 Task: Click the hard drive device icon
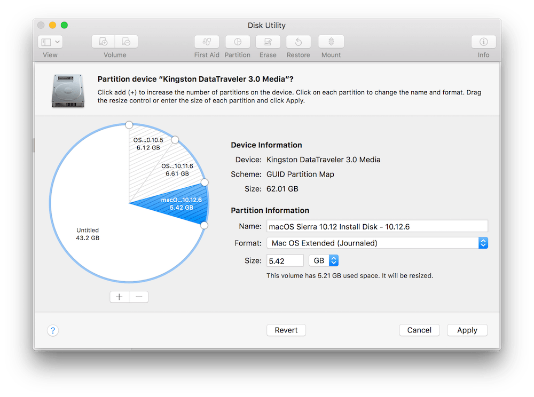[x=68, y=91]
